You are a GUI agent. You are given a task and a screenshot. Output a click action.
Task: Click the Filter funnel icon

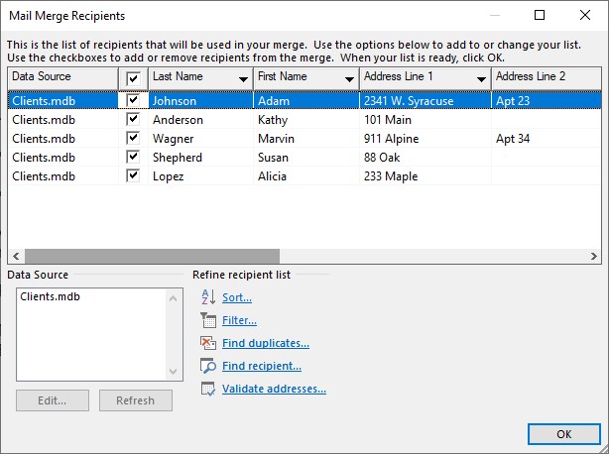[x=208, y=320]
